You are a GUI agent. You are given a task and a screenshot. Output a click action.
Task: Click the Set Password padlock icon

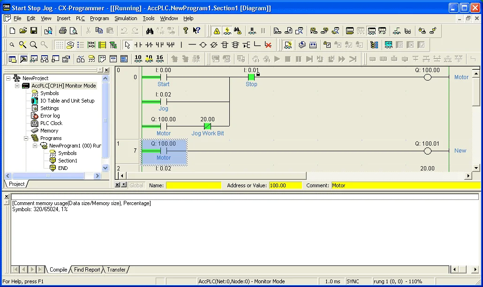click(423, 31)
